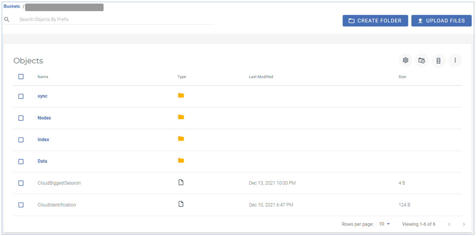Click the file icon for CloudIdentification

point(181,204)
